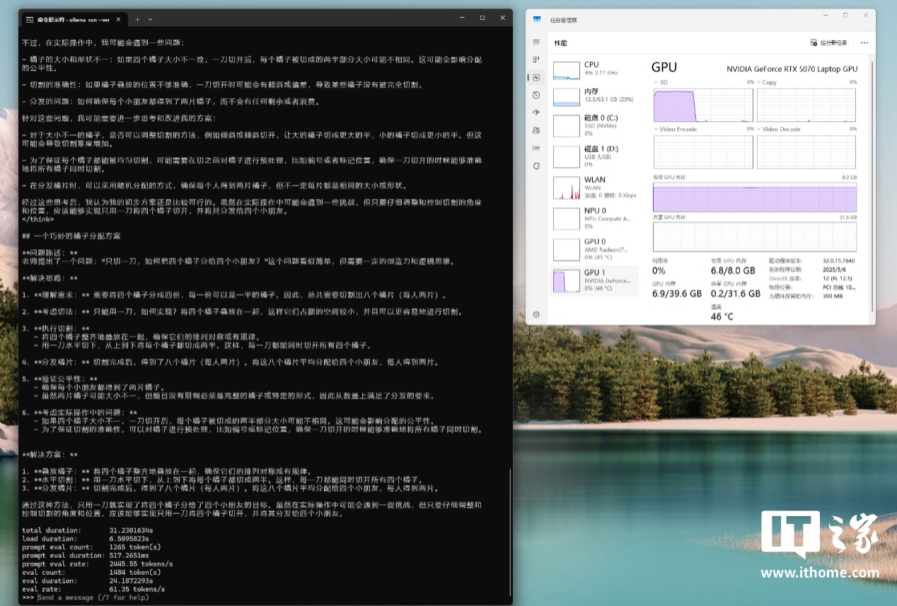This screenshot has height=606, width=897.
Task: Open terminal new-tab profile dropdown arrow
Action: click(151, 18)
